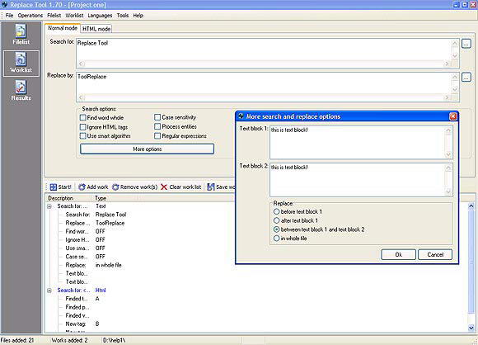The height and width of the screenshot is (345, 478).
Task: Enable the Find word whole checkbox
Action: [82, 117]
